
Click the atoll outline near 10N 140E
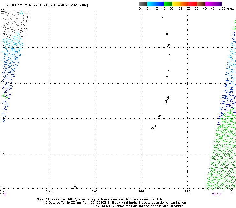75,188
